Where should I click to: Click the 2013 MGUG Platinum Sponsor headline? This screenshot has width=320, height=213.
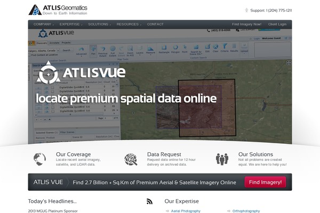pos(53,211)
